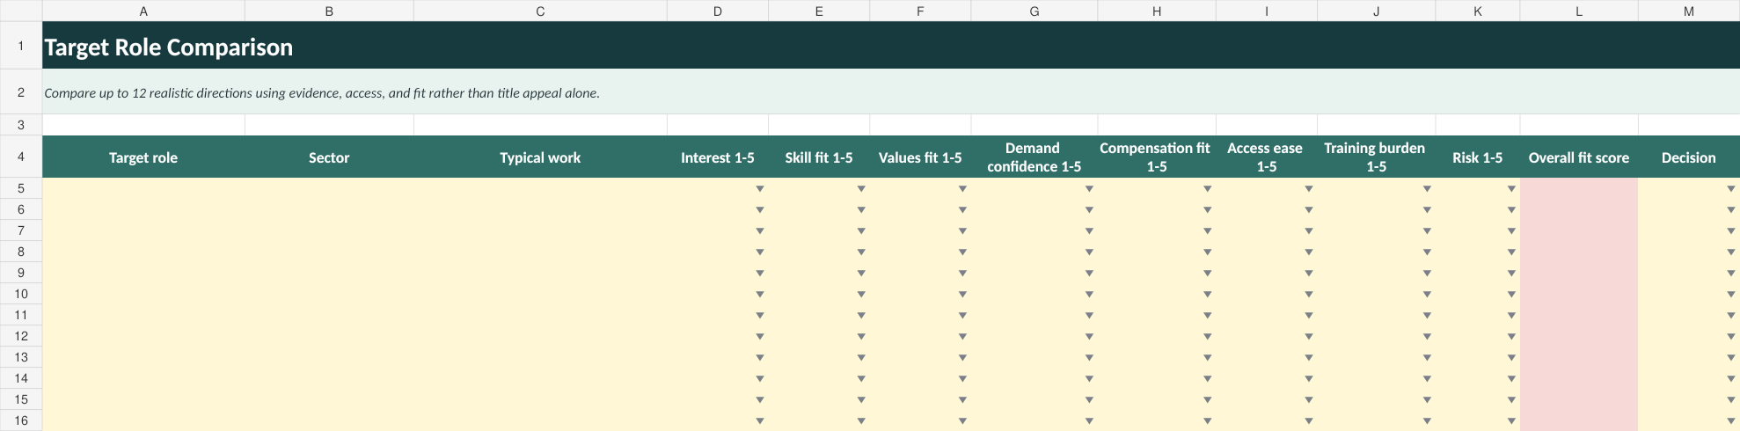1740x431 pixels.
Task: Select Target role input cell in row 5
Action: point(143,188)
